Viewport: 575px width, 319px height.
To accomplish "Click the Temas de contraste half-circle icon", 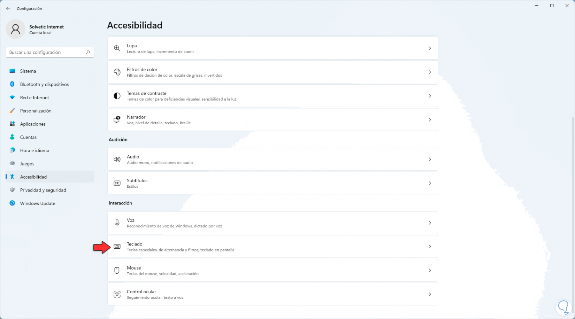I will click(x=117, y=96).
